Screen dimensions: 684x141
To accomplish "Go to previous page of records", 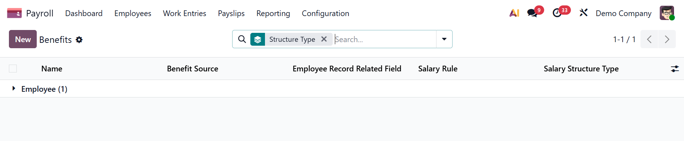I will click(x=649, y=39).
